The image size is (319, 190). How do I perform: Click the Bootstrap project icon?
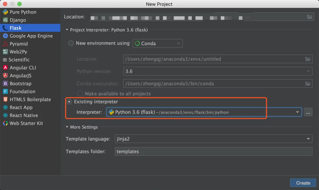click(x=5, y=84)
